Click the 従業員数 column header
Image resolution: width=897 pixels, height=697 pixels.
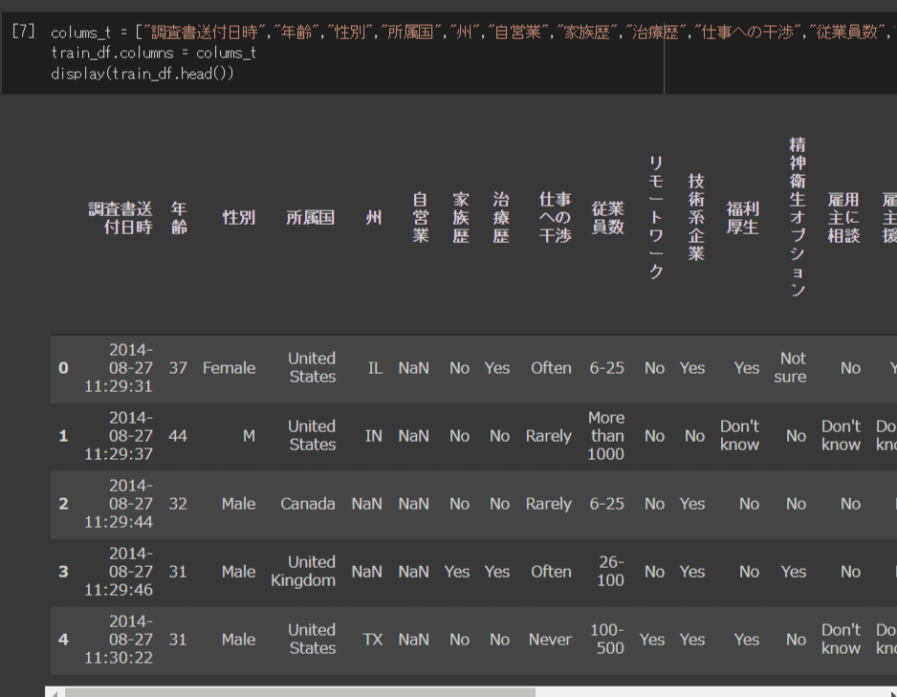[607, 218]
